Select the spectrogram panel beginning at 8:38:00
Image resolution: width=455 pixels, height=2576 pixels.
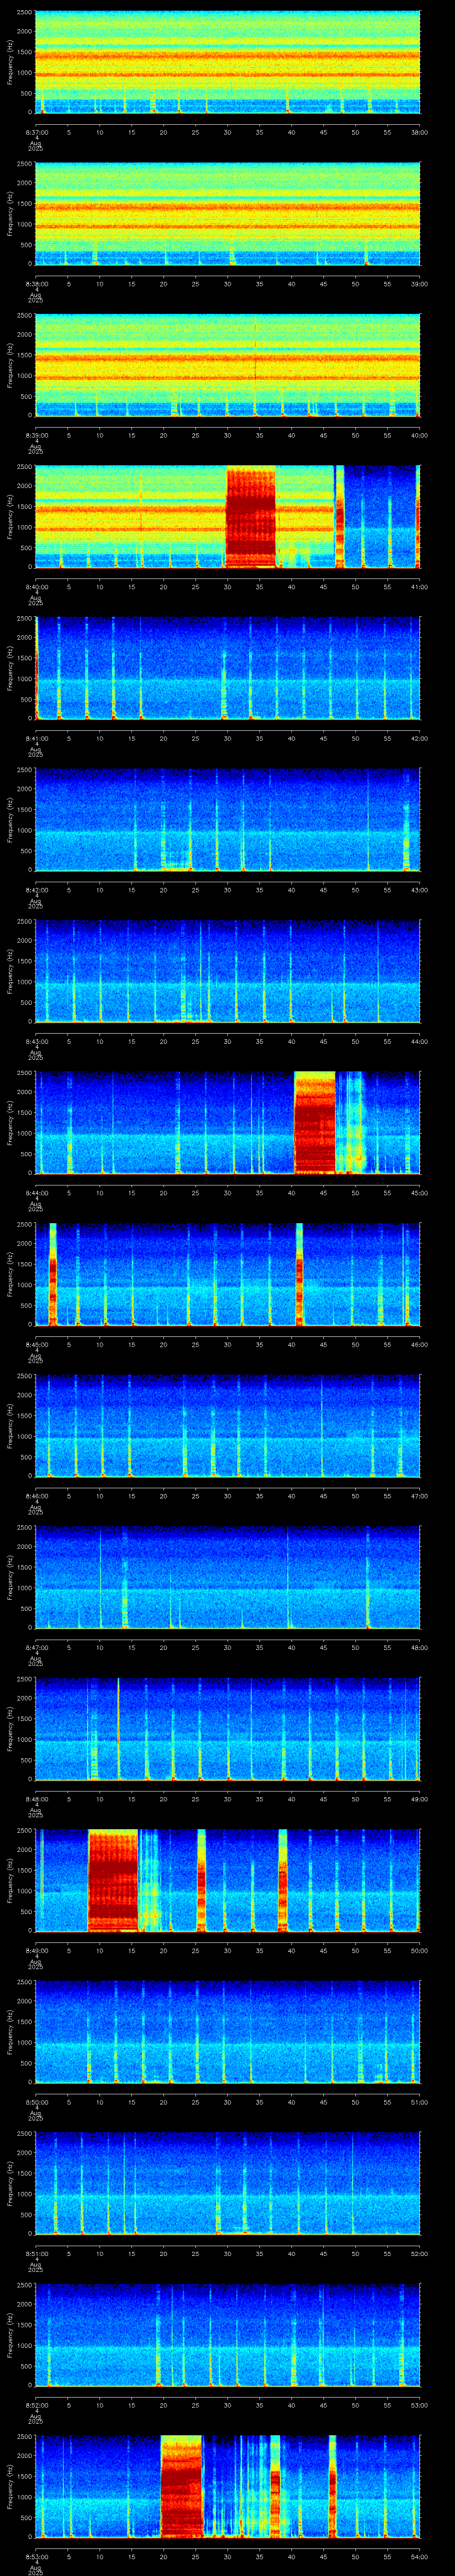(x=228, y=214)
